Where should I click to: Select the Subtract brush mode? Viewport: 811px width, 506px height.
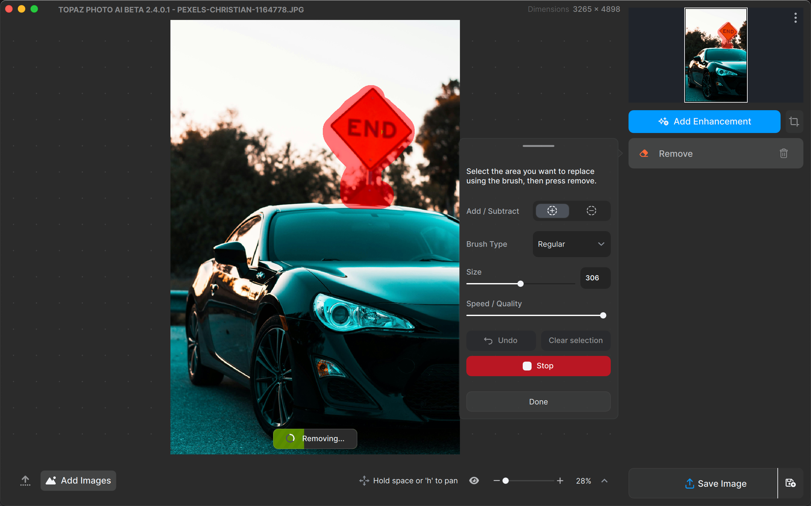[591, 211]
